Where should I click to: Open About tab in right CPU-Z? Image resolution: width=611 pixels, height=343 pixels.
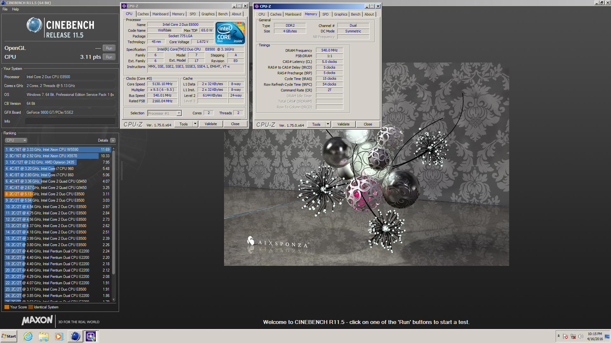pyautogui.click(x=369, y=14)
